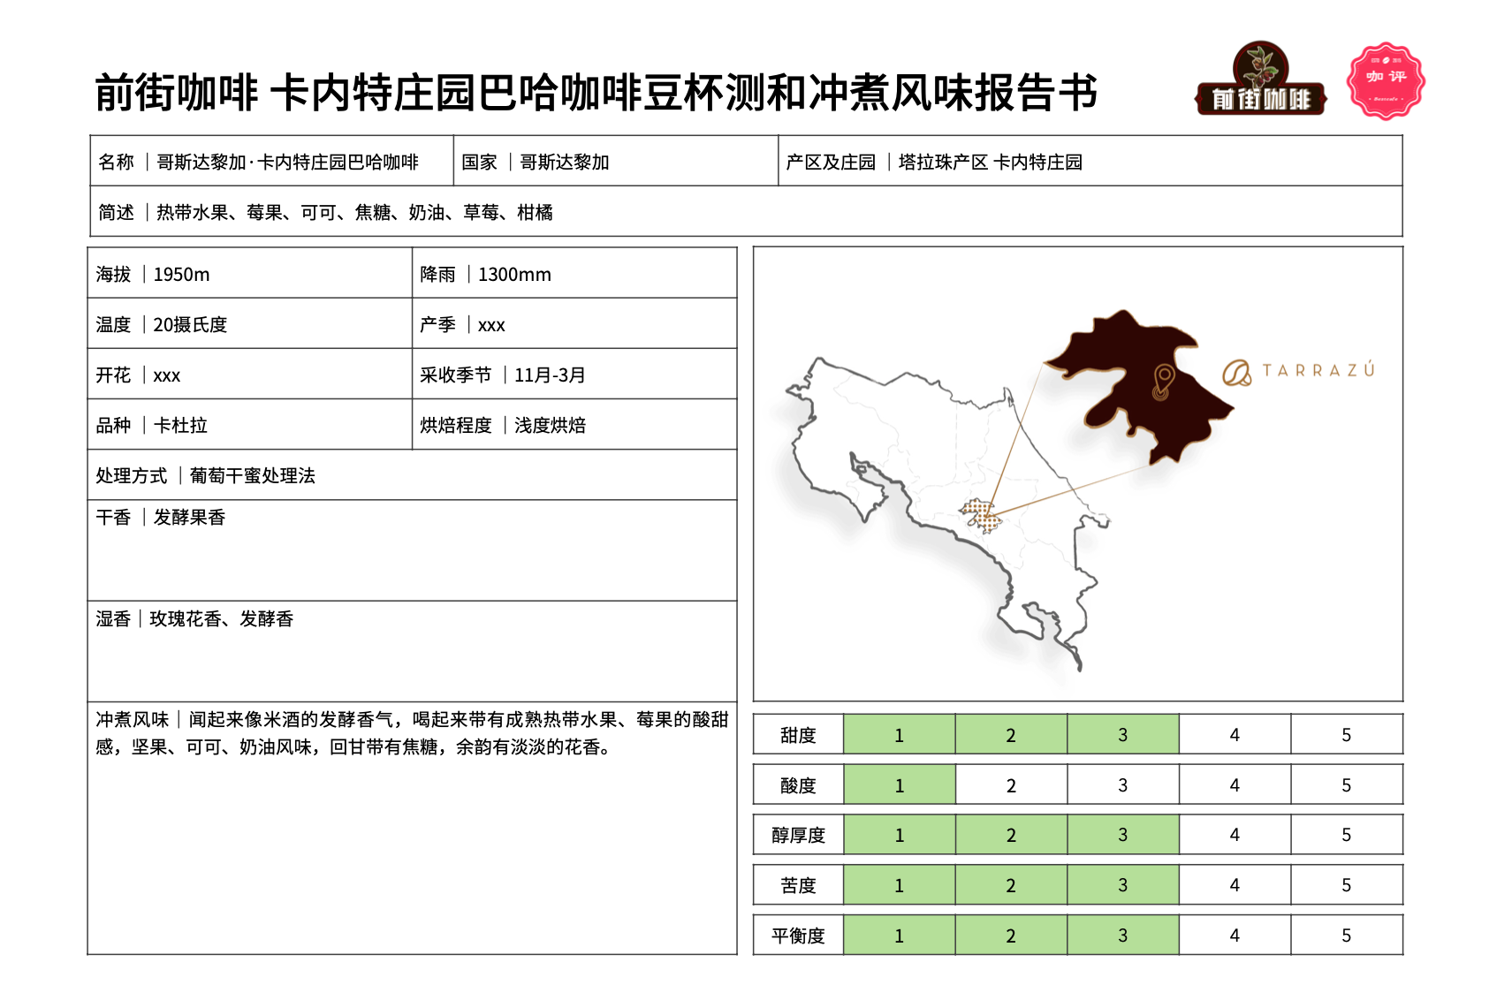Select score 4 in the 甜度 row
This screenshot has width=1512, height=1000.
(x=1234, y=735)
